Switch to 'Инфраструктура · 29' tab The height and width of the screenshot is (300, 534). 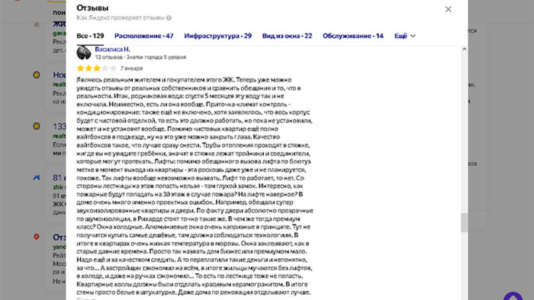(218, 36)
